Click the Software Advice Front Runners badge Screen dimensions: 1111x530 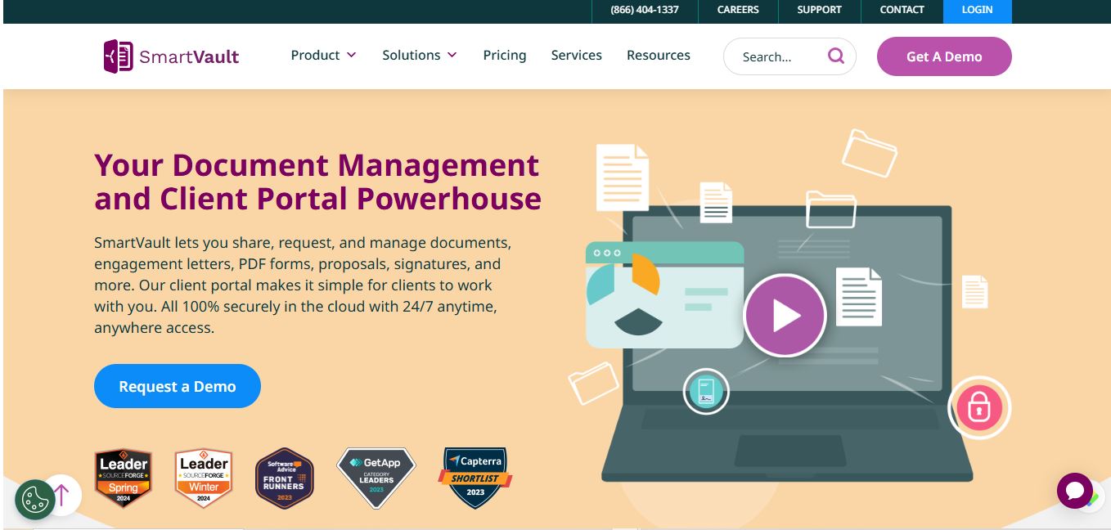click(x=284, y=478)
